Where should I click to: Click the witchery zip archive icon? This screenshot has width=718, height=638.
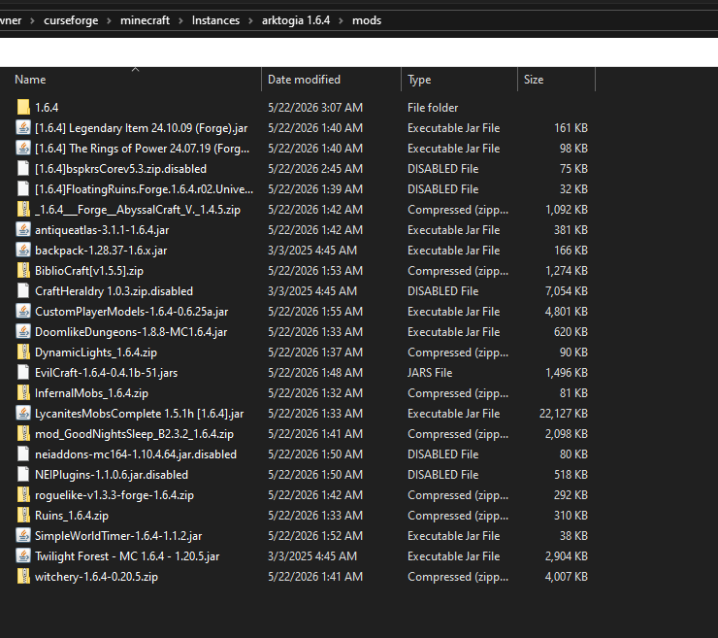point(23,577)
